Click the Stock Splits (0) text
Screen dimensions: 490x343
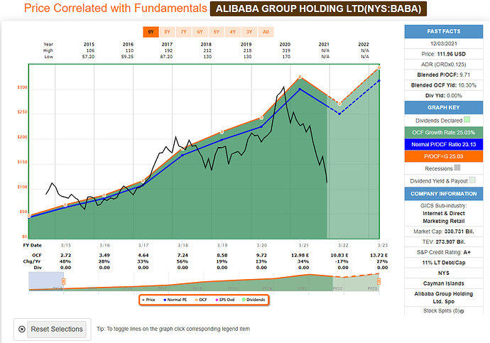tap(442, 311)
